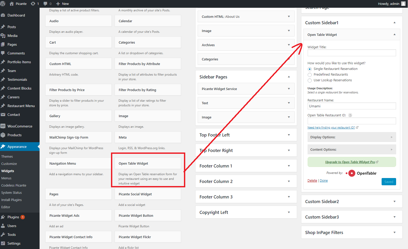Open Install Plugins submenu item

[11, 200]
